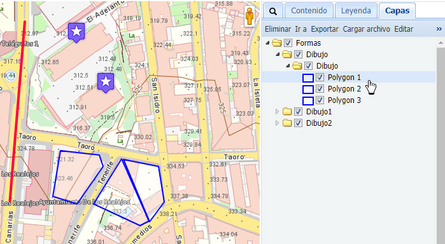Uncheck the Polygon 1 checkbox
The image size is (445, 244).
coord(320,77)
